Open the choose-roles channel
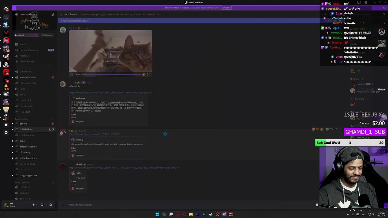 [x=34, y=106]
